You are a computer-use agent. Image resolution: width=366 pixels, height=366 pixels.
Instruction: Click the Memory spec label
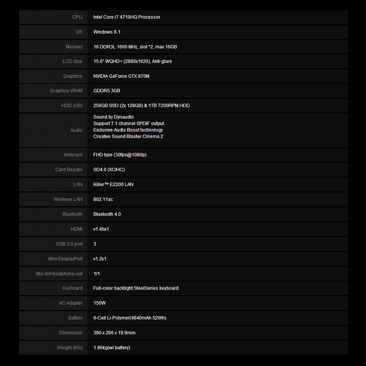74,47
